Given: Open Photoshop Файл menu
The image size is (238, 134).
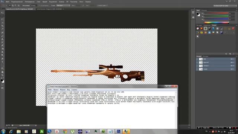Looking at the screenshot, I should coord(7,1).
